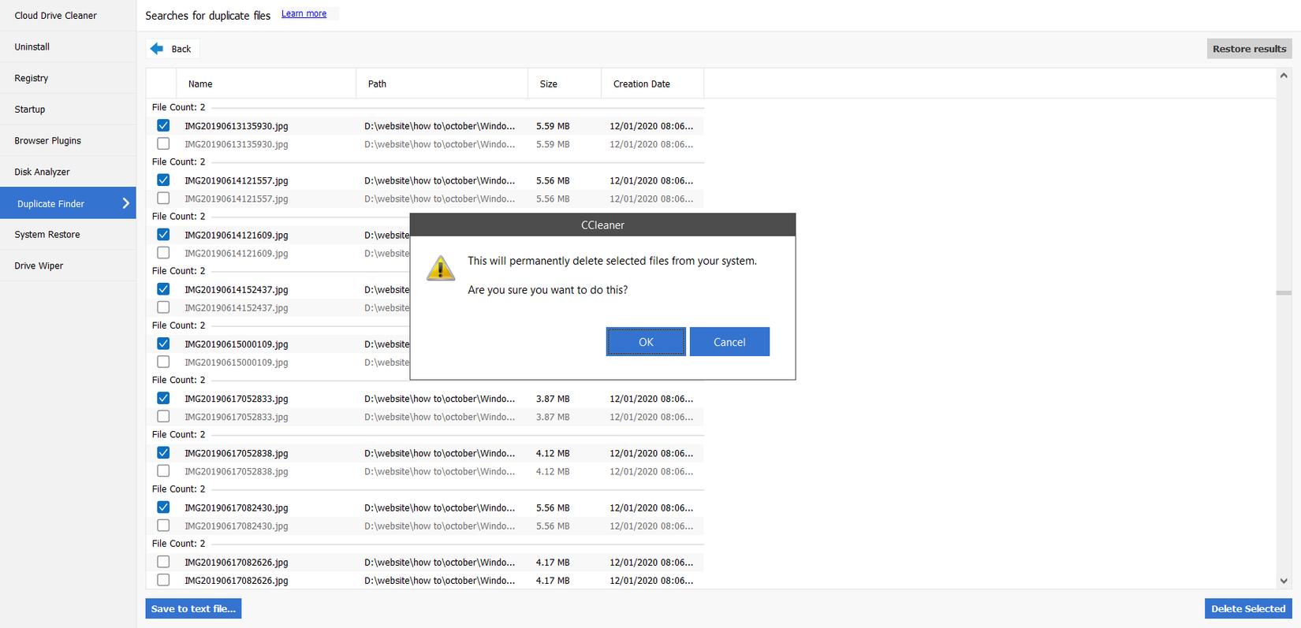Check the first IMG20190617082626.jpg checkbox
The height and width of the screenshot is (628, 1301).
(x=163, y=562)
